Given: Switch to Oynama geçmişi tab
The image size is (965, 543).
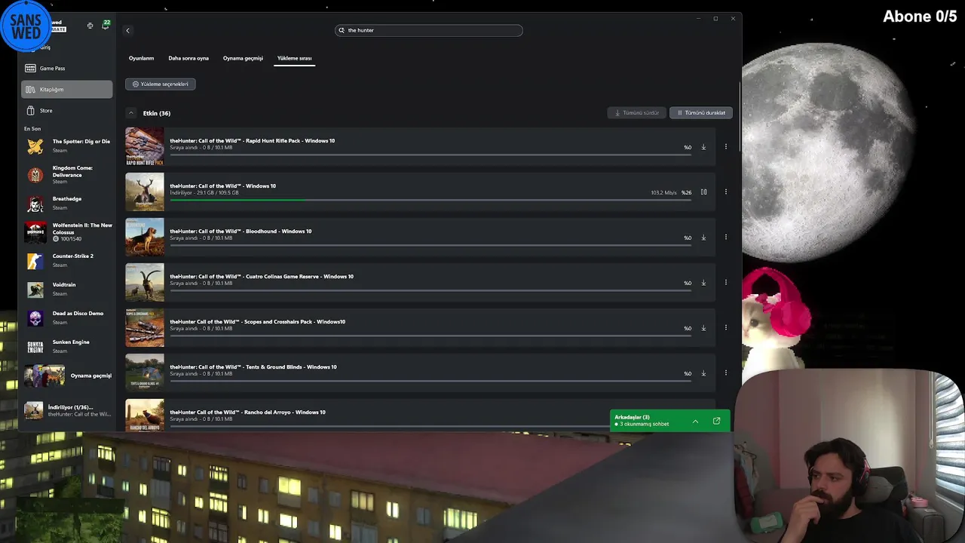Looking at the screenshot, I should tap(243, 58).
